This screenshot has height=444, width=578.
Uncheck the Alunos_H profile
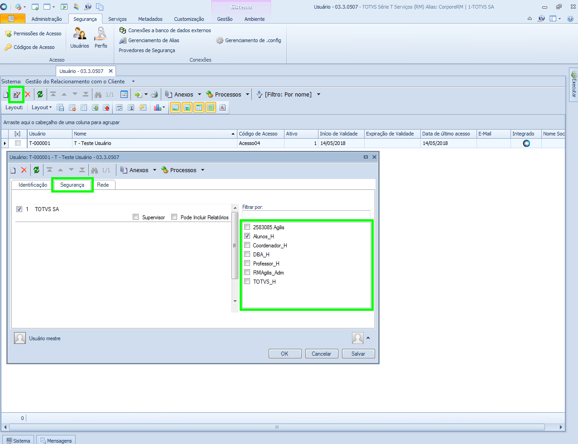(x=247, y=236)
